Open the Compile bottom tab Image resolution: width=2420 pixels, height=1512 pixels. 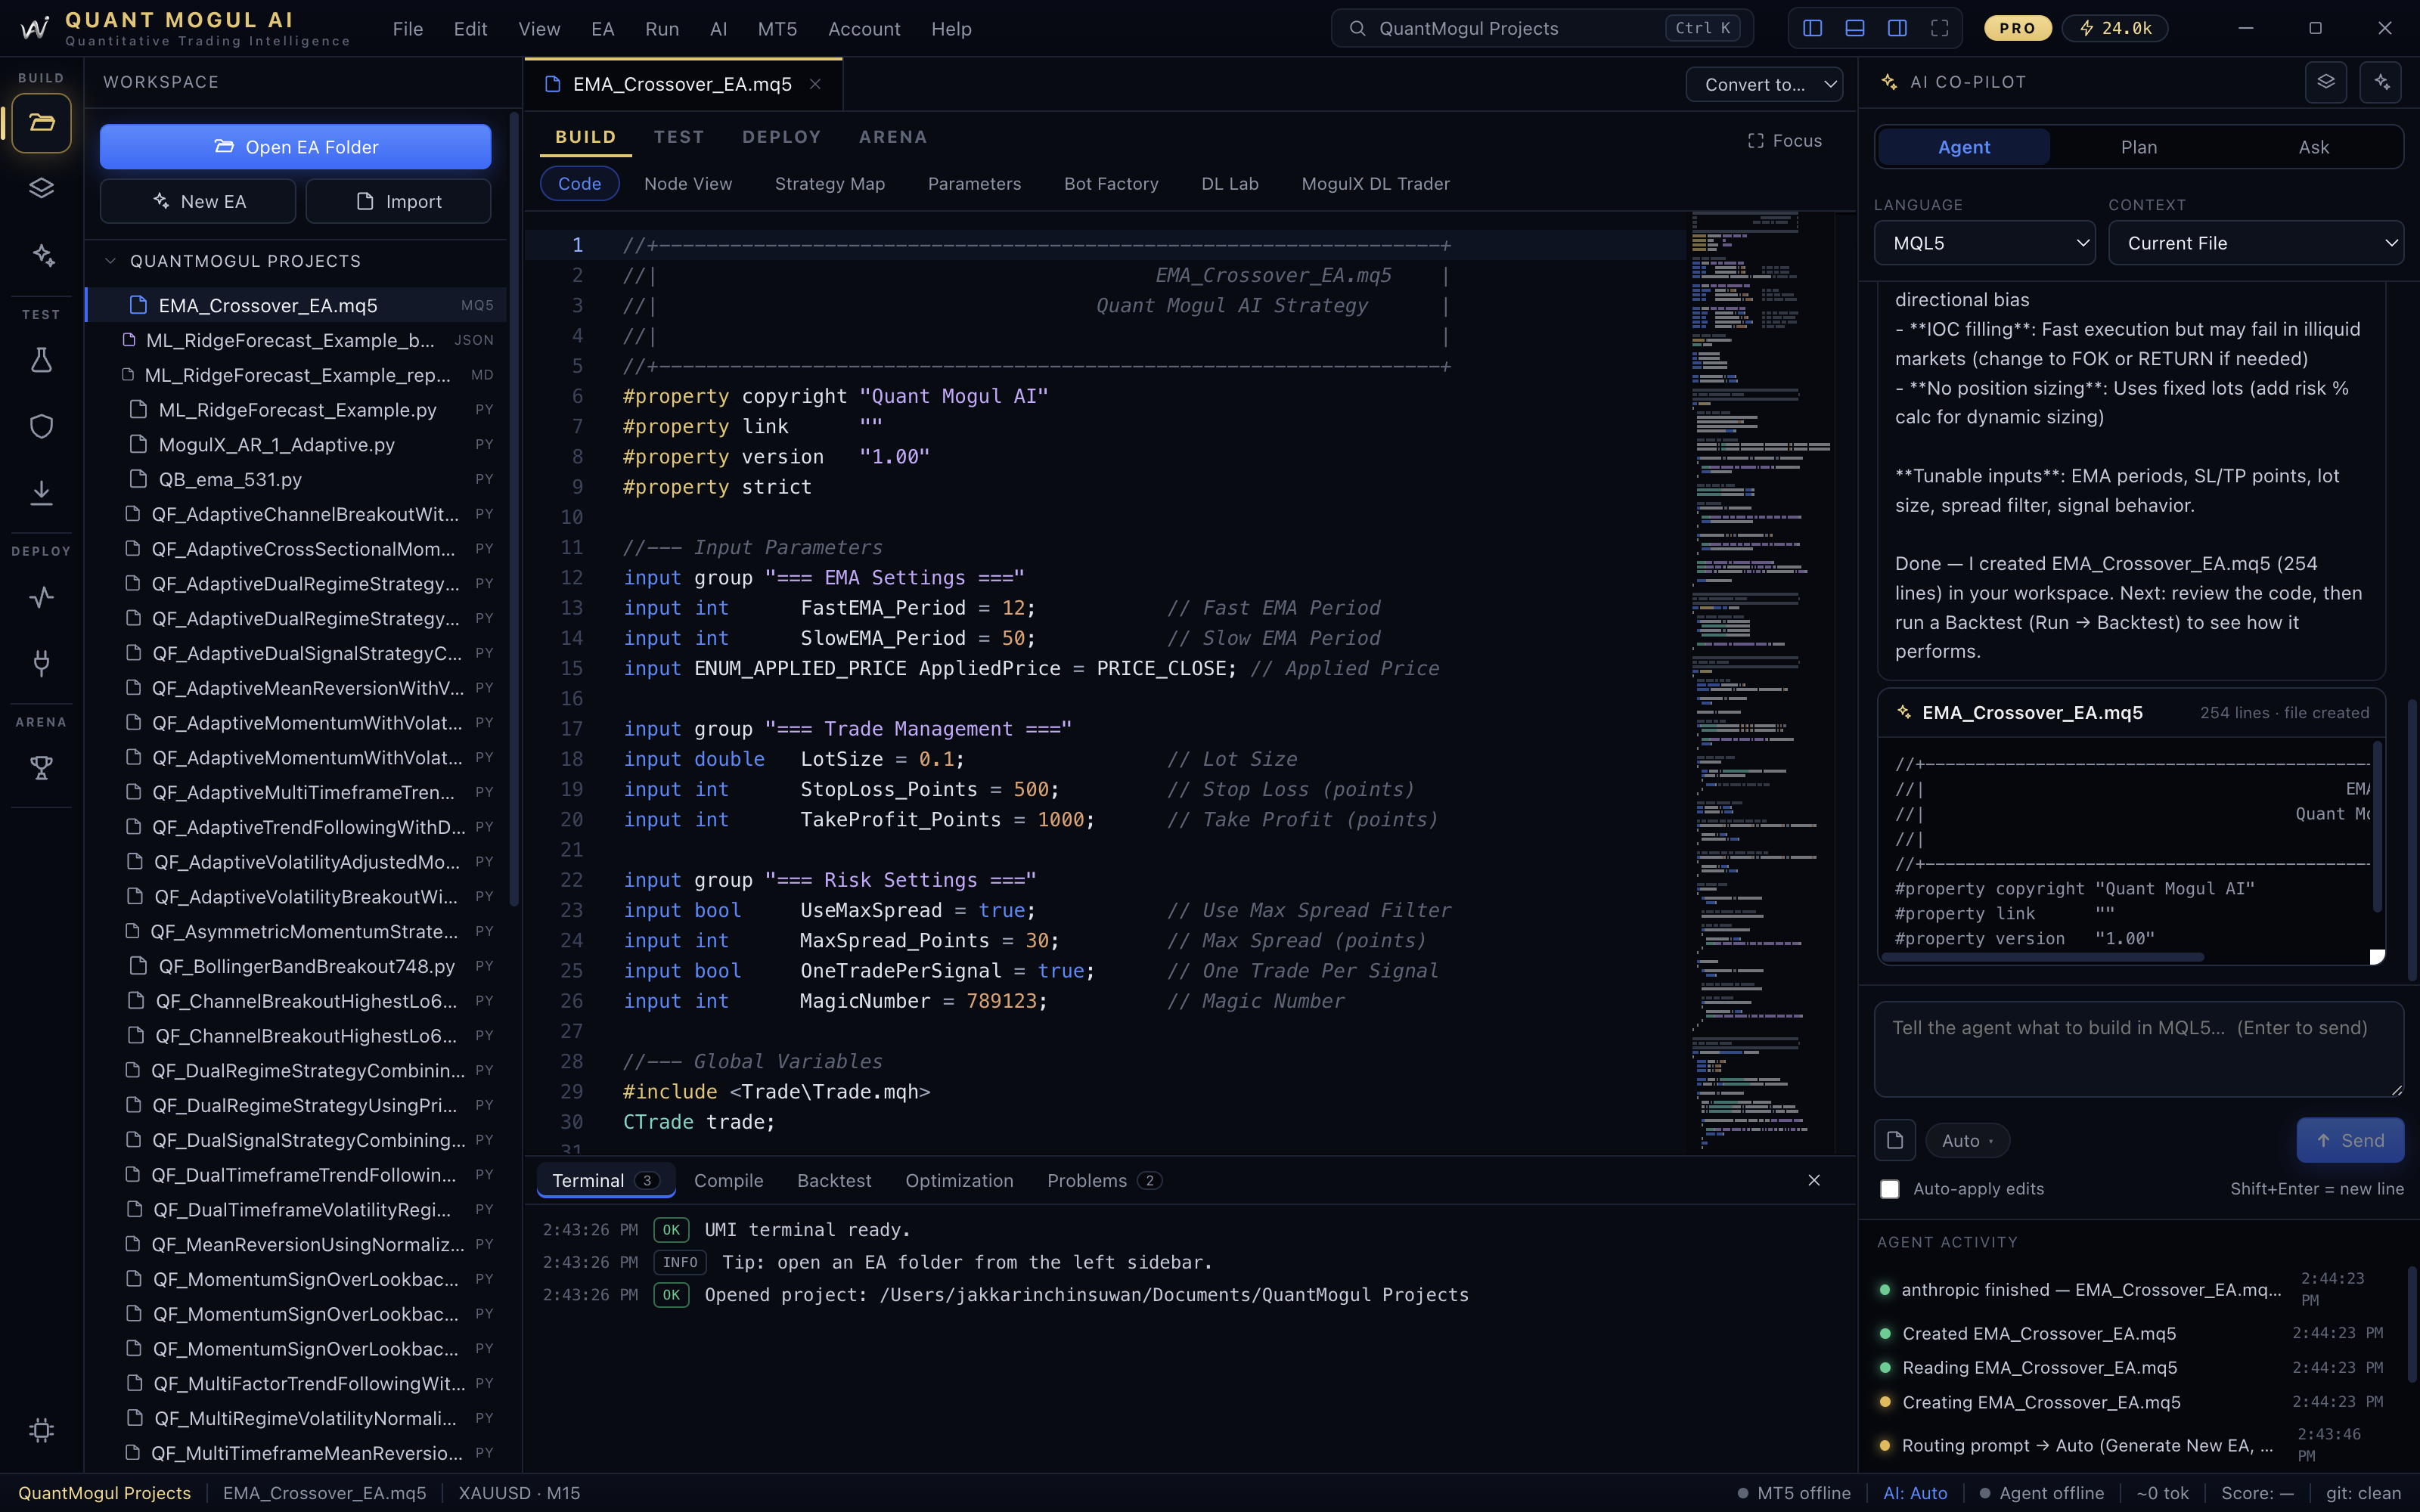728,1181
